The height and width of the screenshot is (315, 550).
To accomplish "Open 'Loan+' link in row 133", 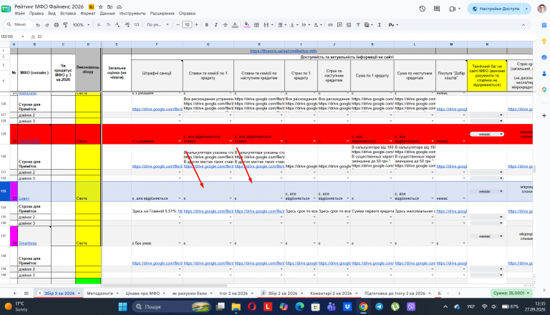I will tap(24, 198).
